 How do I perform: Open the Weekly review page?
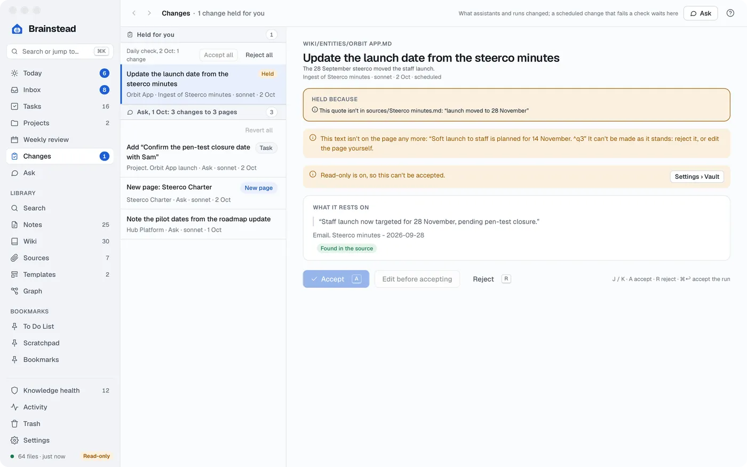point(60,140)
